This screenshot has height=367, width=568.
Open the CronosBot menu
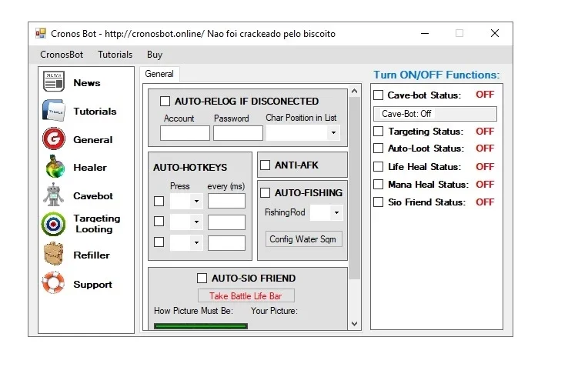pyautogui.click(x=62, y=55)
